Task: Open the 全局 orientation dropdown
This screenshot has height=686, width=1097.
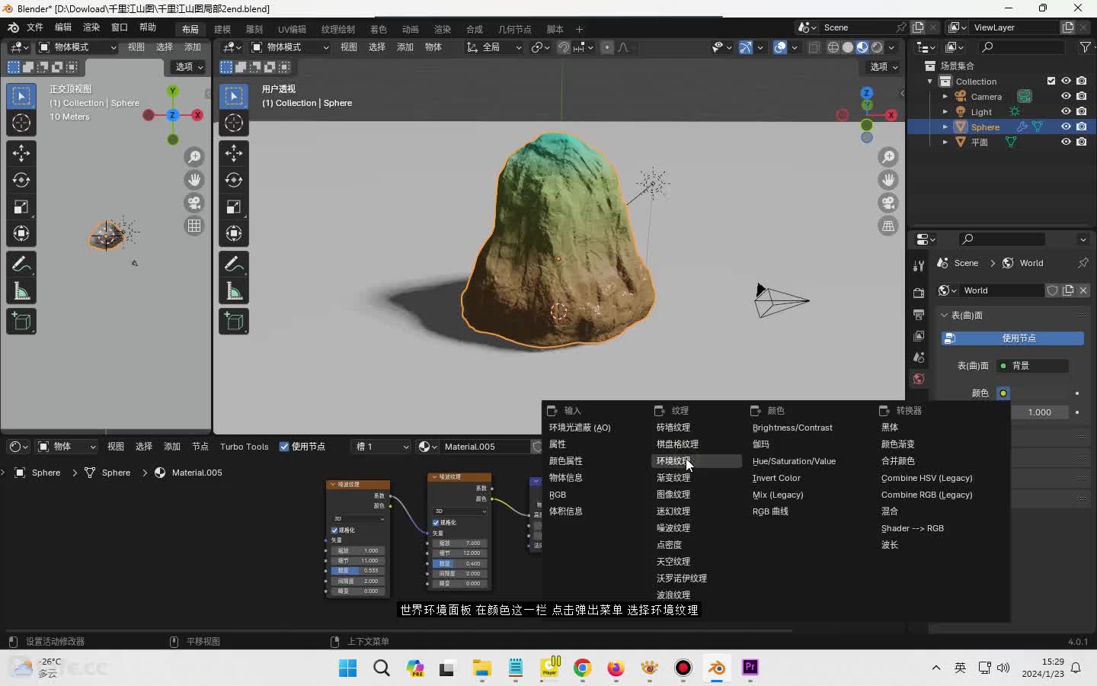Action: [x=494, y=47]
